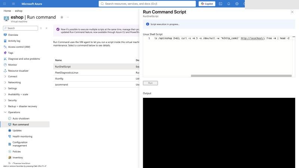Toggle expand-all arrows next to sidebar search
The height and width of the screenshot is (168, 299).
point(41,28)
